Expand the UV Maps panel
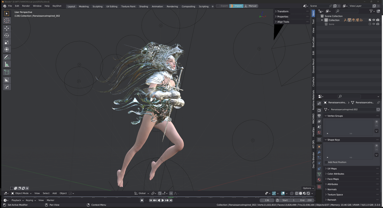Screen dimensions: 383x208 (x=332, y=168)
